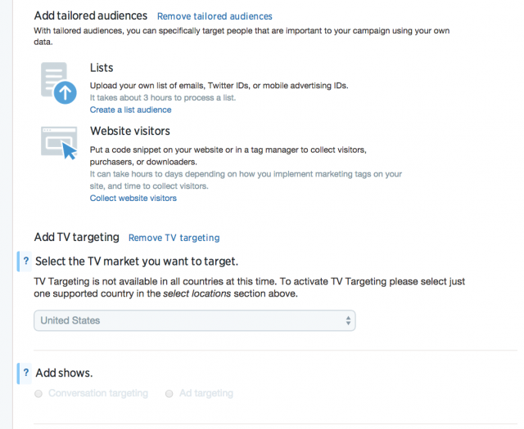
Task: Follow the Collect website visitors link
Action: [x=133, y=198]
